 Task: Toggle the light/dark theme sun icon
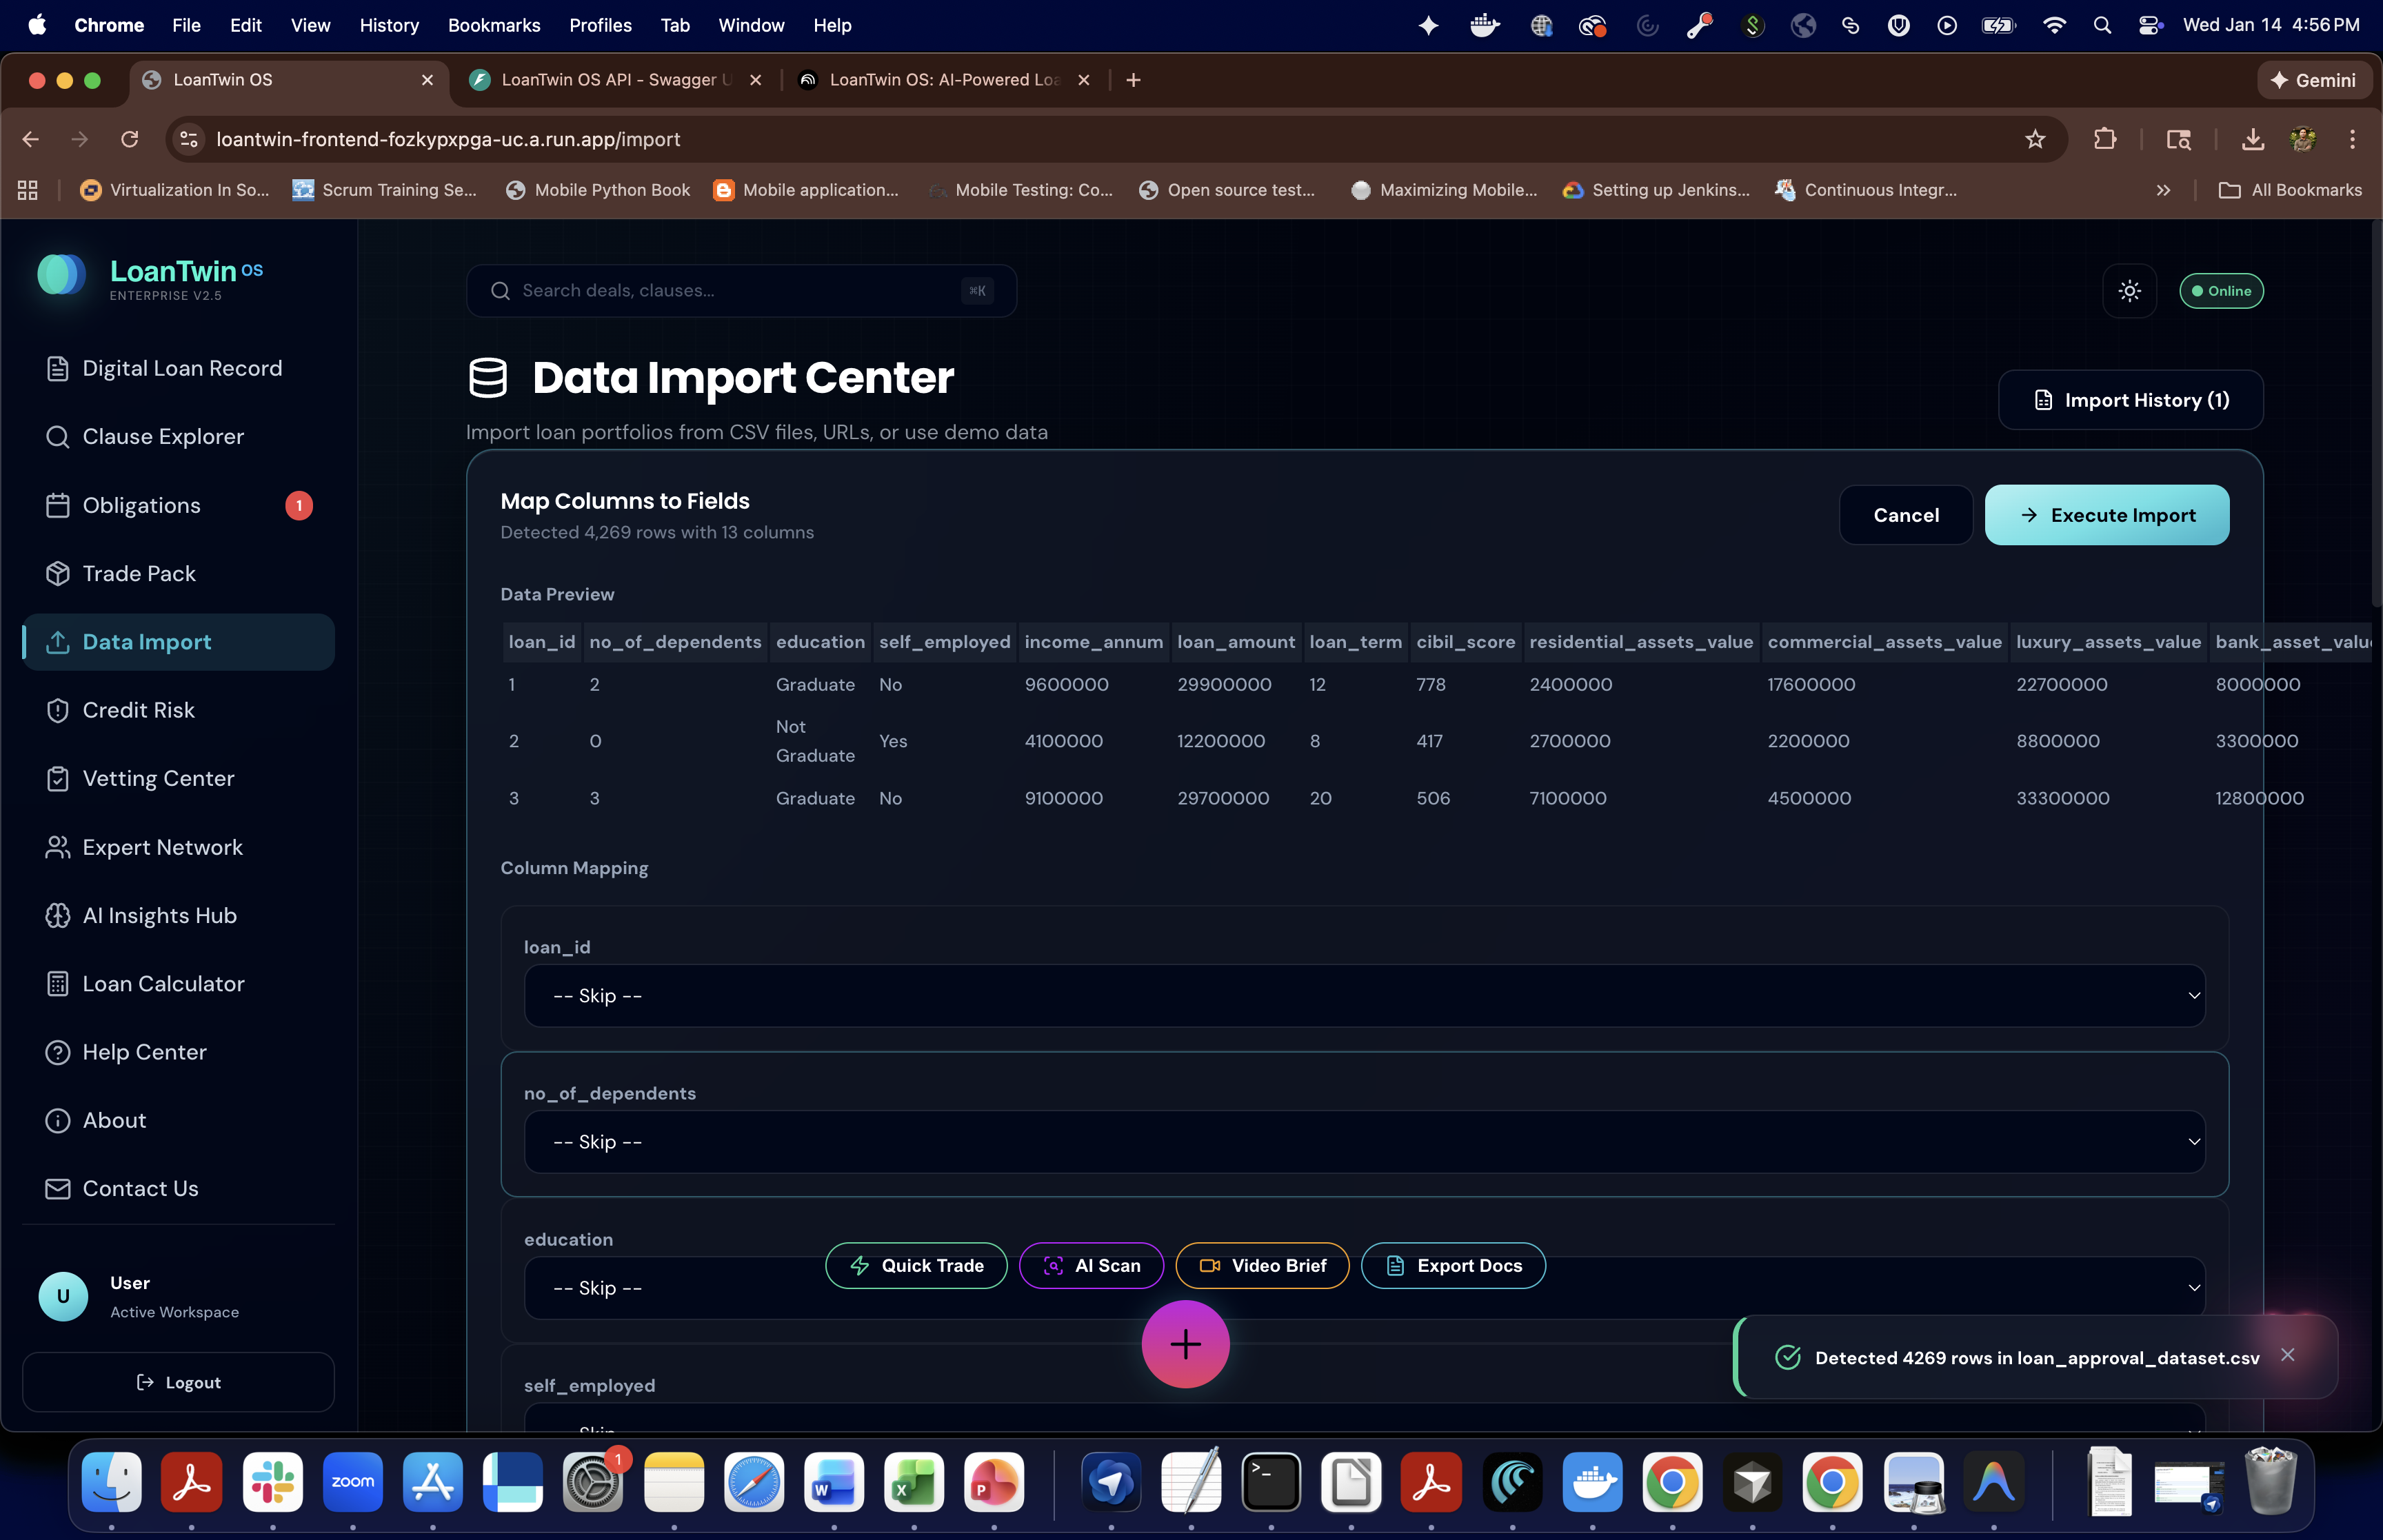click(2129, 291)
